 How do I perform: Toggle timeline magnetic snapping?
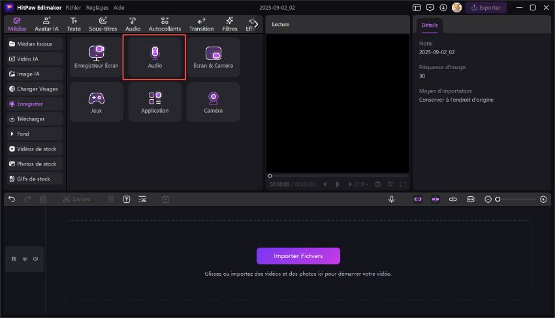pyautogui.click(x=436, y=199)
